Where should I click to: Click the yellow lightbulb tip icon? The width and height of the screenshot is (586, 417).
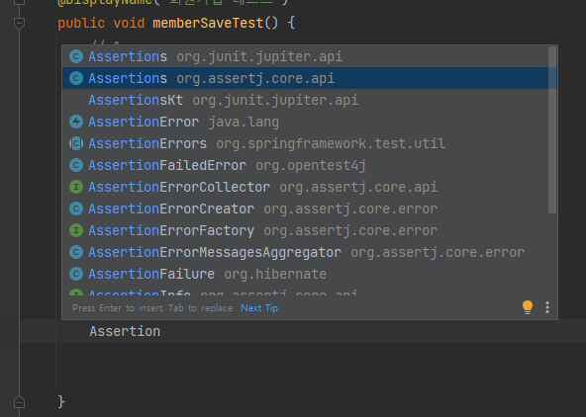528,307
